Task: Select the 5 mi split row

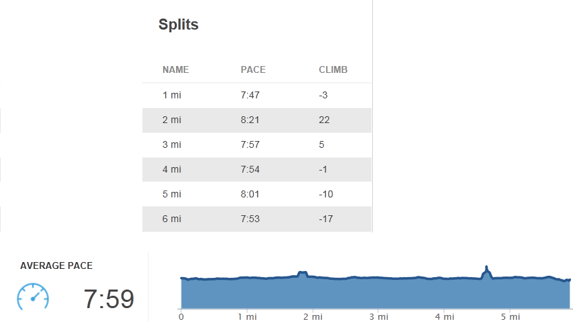Action: tap(257, 194)
